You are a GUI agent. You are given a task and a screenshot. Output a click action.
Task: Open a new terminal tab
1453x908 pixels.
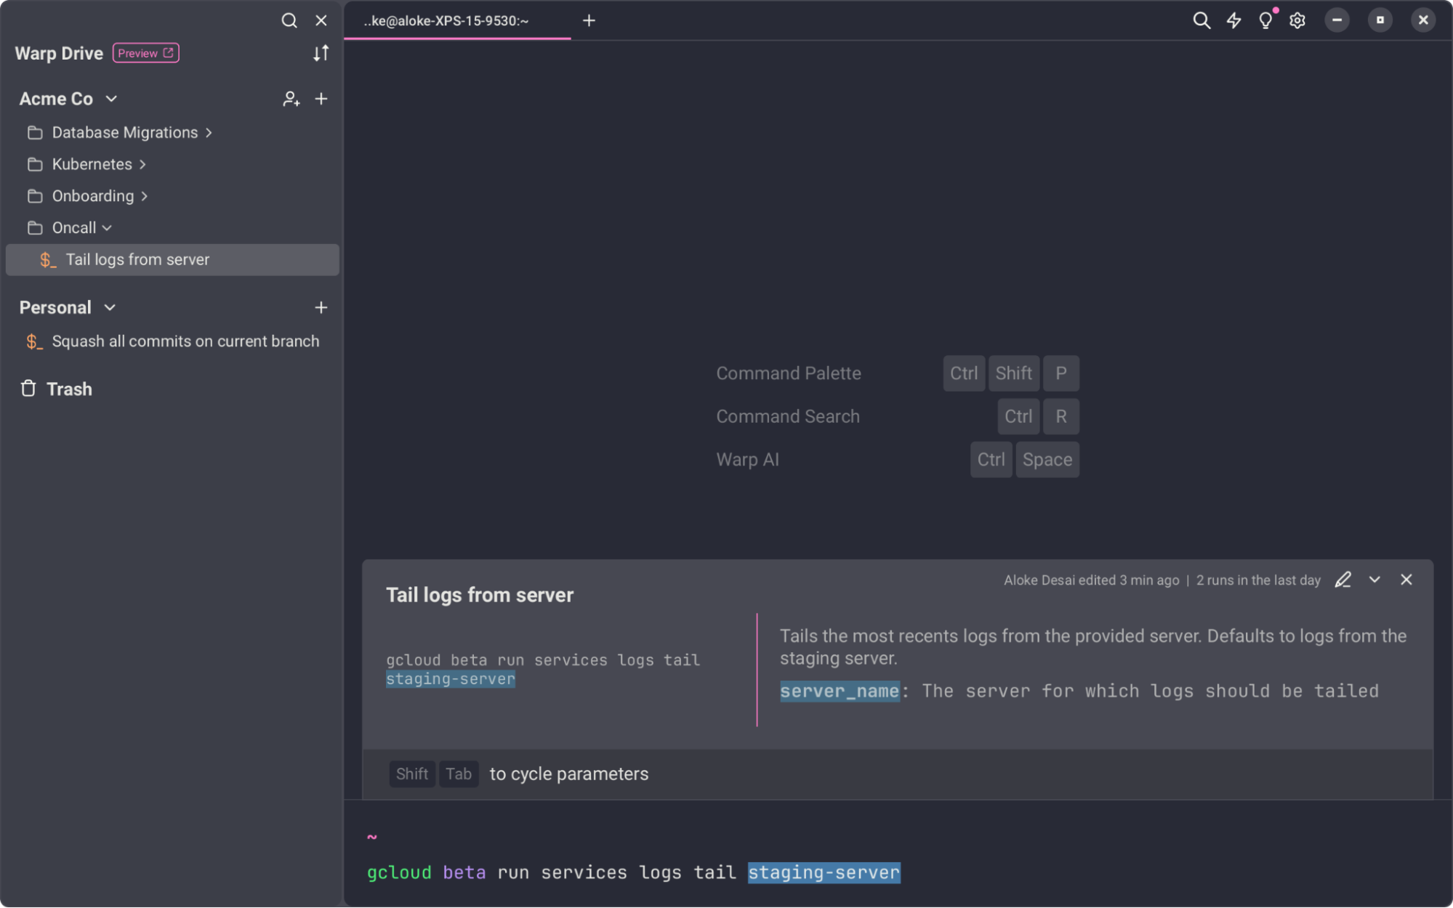(x=588, y=20)
